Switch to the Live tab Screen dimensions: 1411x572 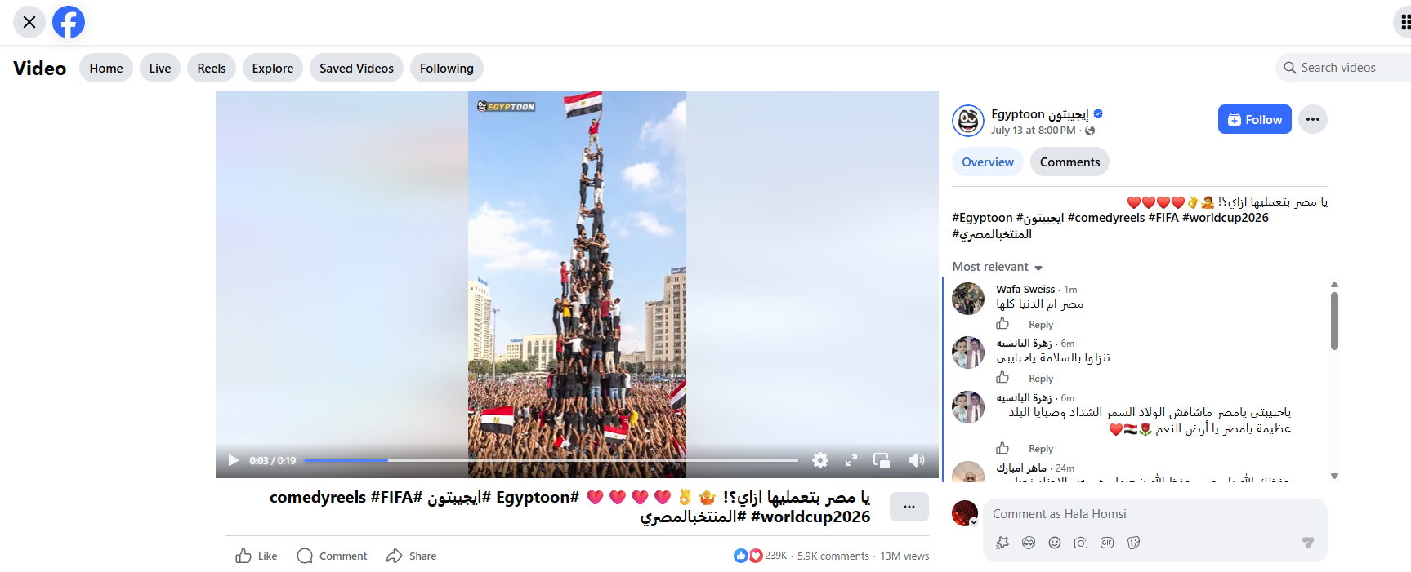[x=160, y=69]
